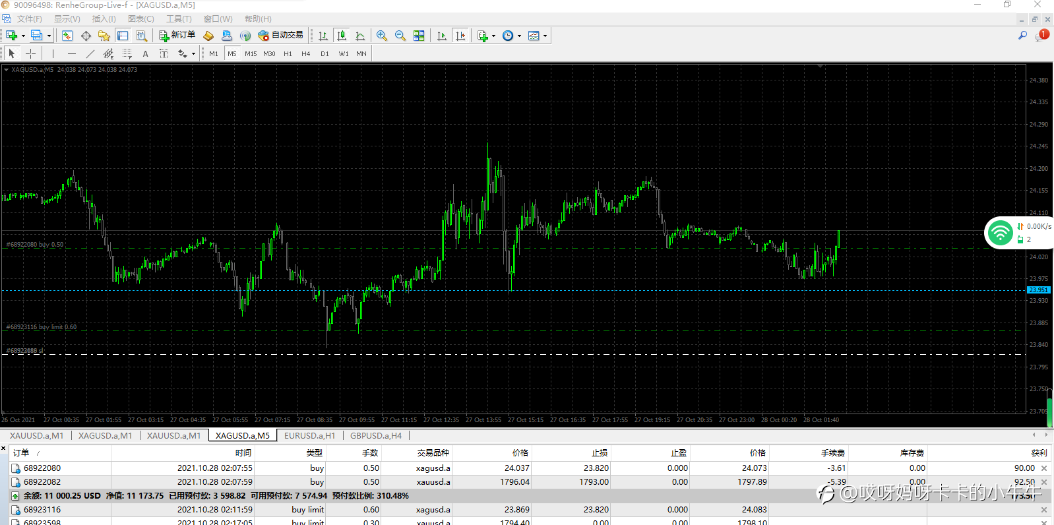The height and width of the screenshot is (525, 1054).
Task: Open the chart templates icon
Action: tap(534, 36)
